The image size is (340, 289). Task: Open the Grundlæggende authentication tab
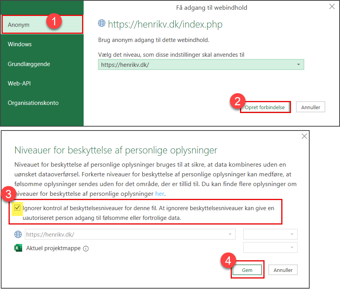tap(42, 64)
